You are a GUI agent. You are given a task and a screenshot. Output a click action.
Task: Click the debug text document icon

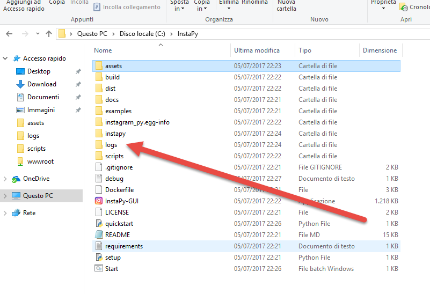(99, 178)
